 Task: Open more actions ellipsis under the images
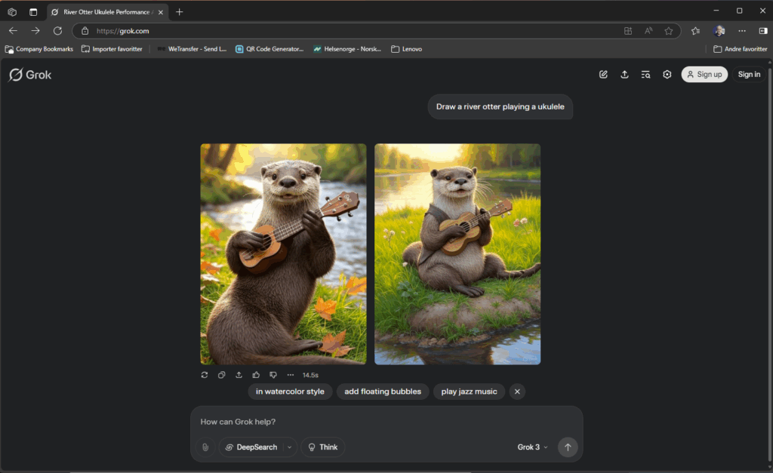(x=290, y=375)
